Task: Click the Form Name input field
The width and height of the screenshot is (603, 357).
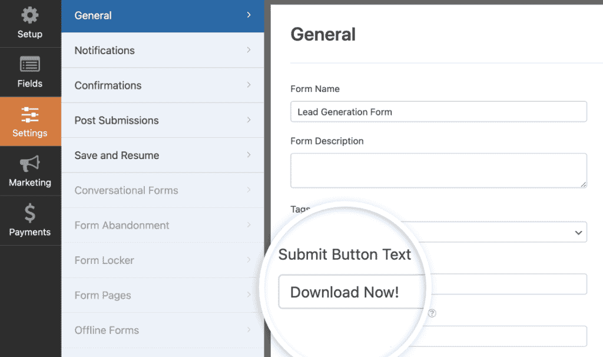Action: (x=439, y=111)
